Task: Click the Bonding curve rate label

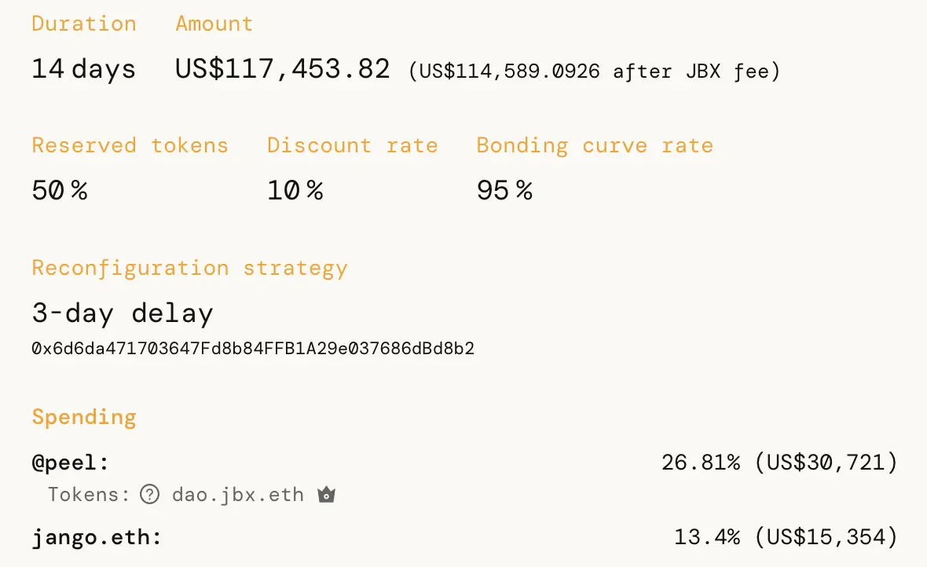Action: [595, 145]
